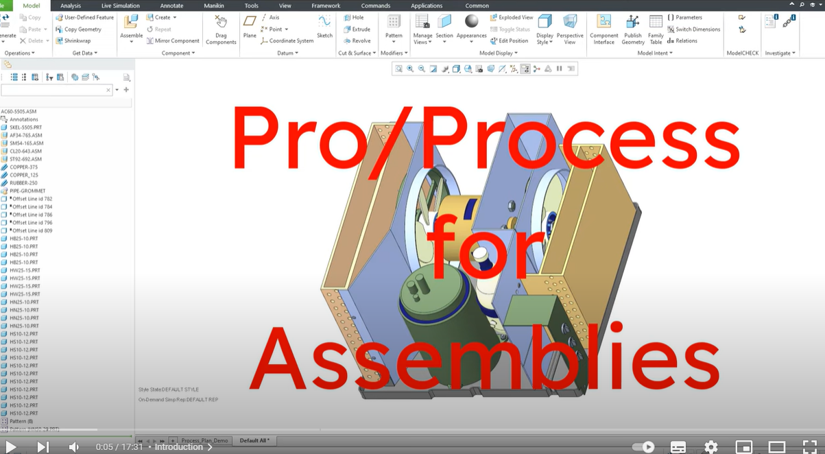The width and height of the screenshot is (825, 454).
Task: Open the Introduction chapter link
Action: [183, 447]
